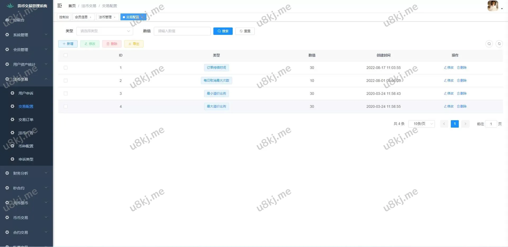Close the 会员信息 tab

click(91, 17)
